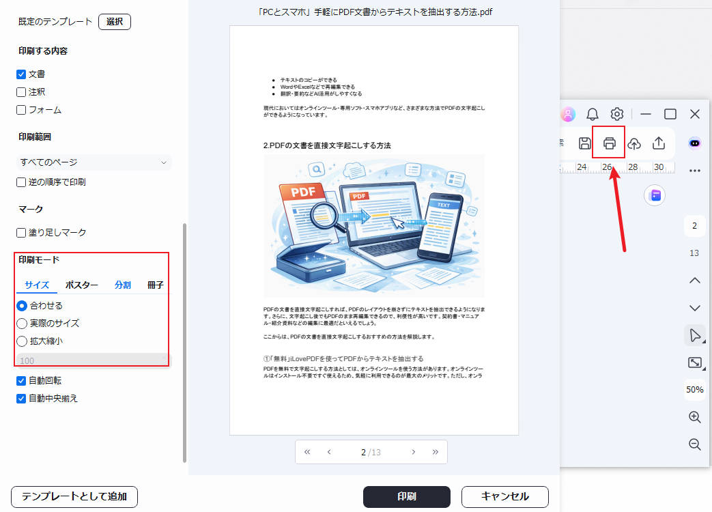Image resolution: width=712 pixels, height=512 pixels.
Task: Open the すべてのページ page range dropdown
Action: click(94, 162)
